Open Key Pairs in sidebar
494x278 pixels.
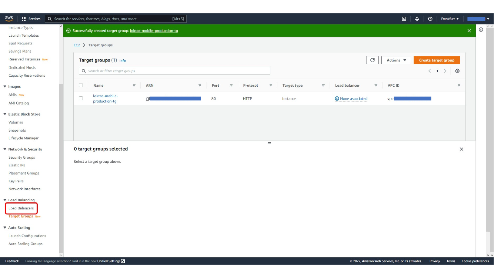click(16, 181)
